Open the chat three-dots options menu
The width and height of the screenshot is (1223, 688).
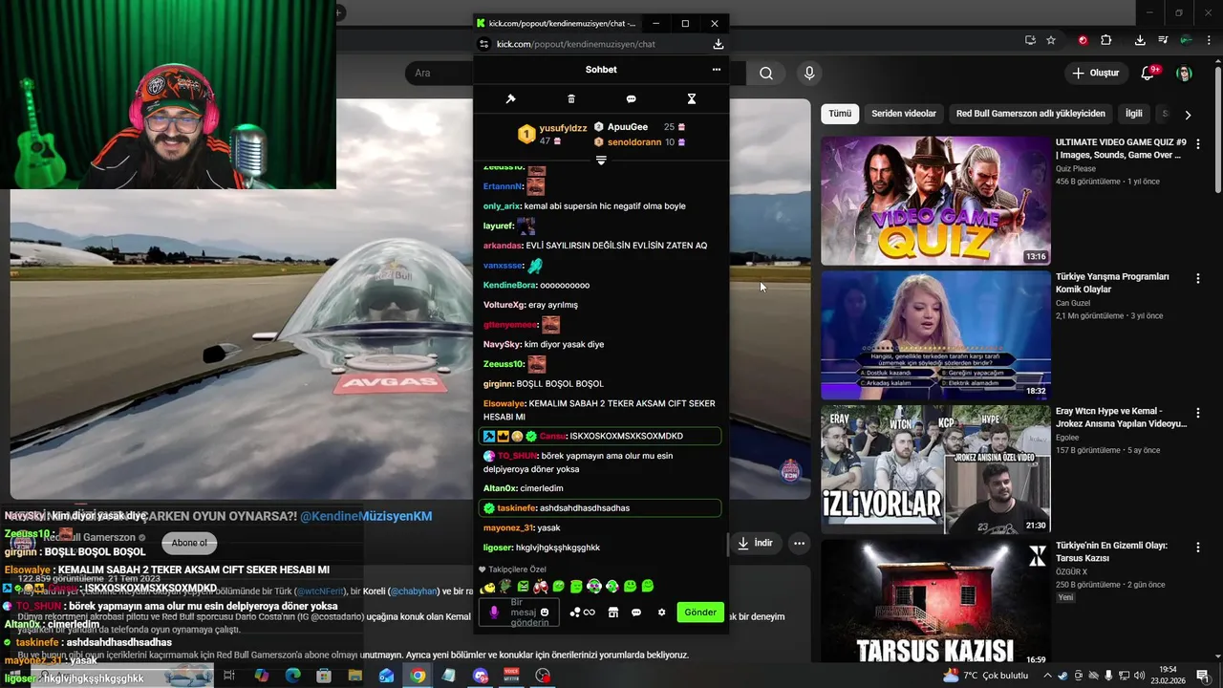point(716,69)
